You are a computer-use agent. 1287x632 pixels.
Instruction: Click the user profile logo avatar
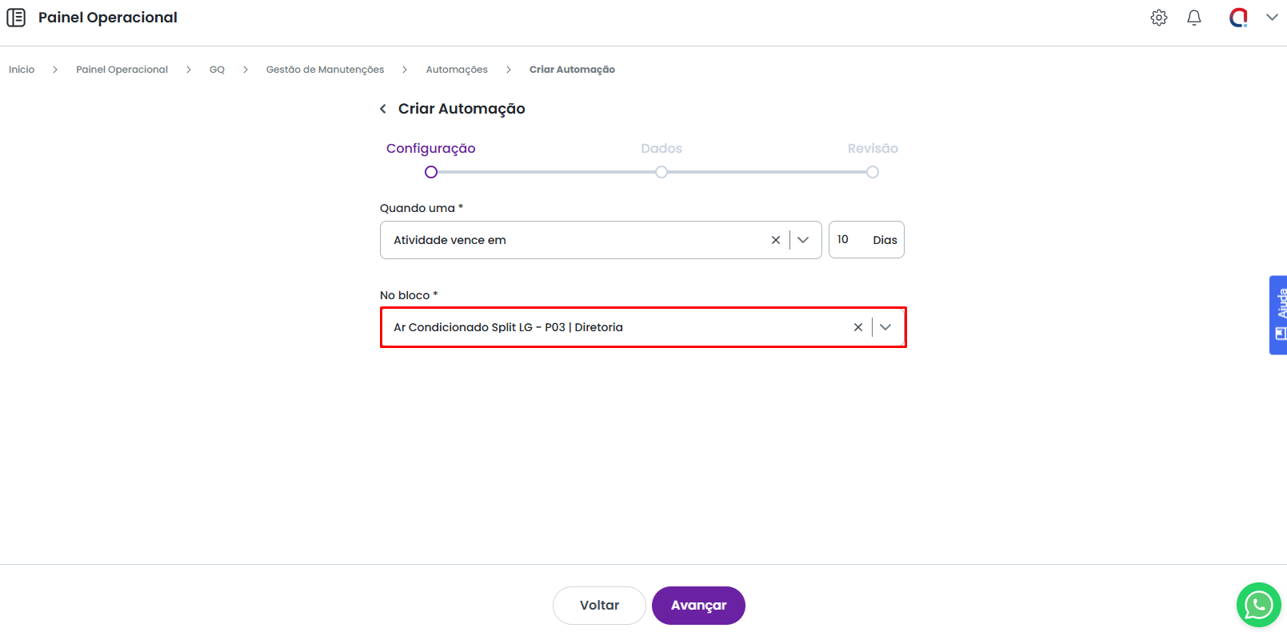point(1238,18)
